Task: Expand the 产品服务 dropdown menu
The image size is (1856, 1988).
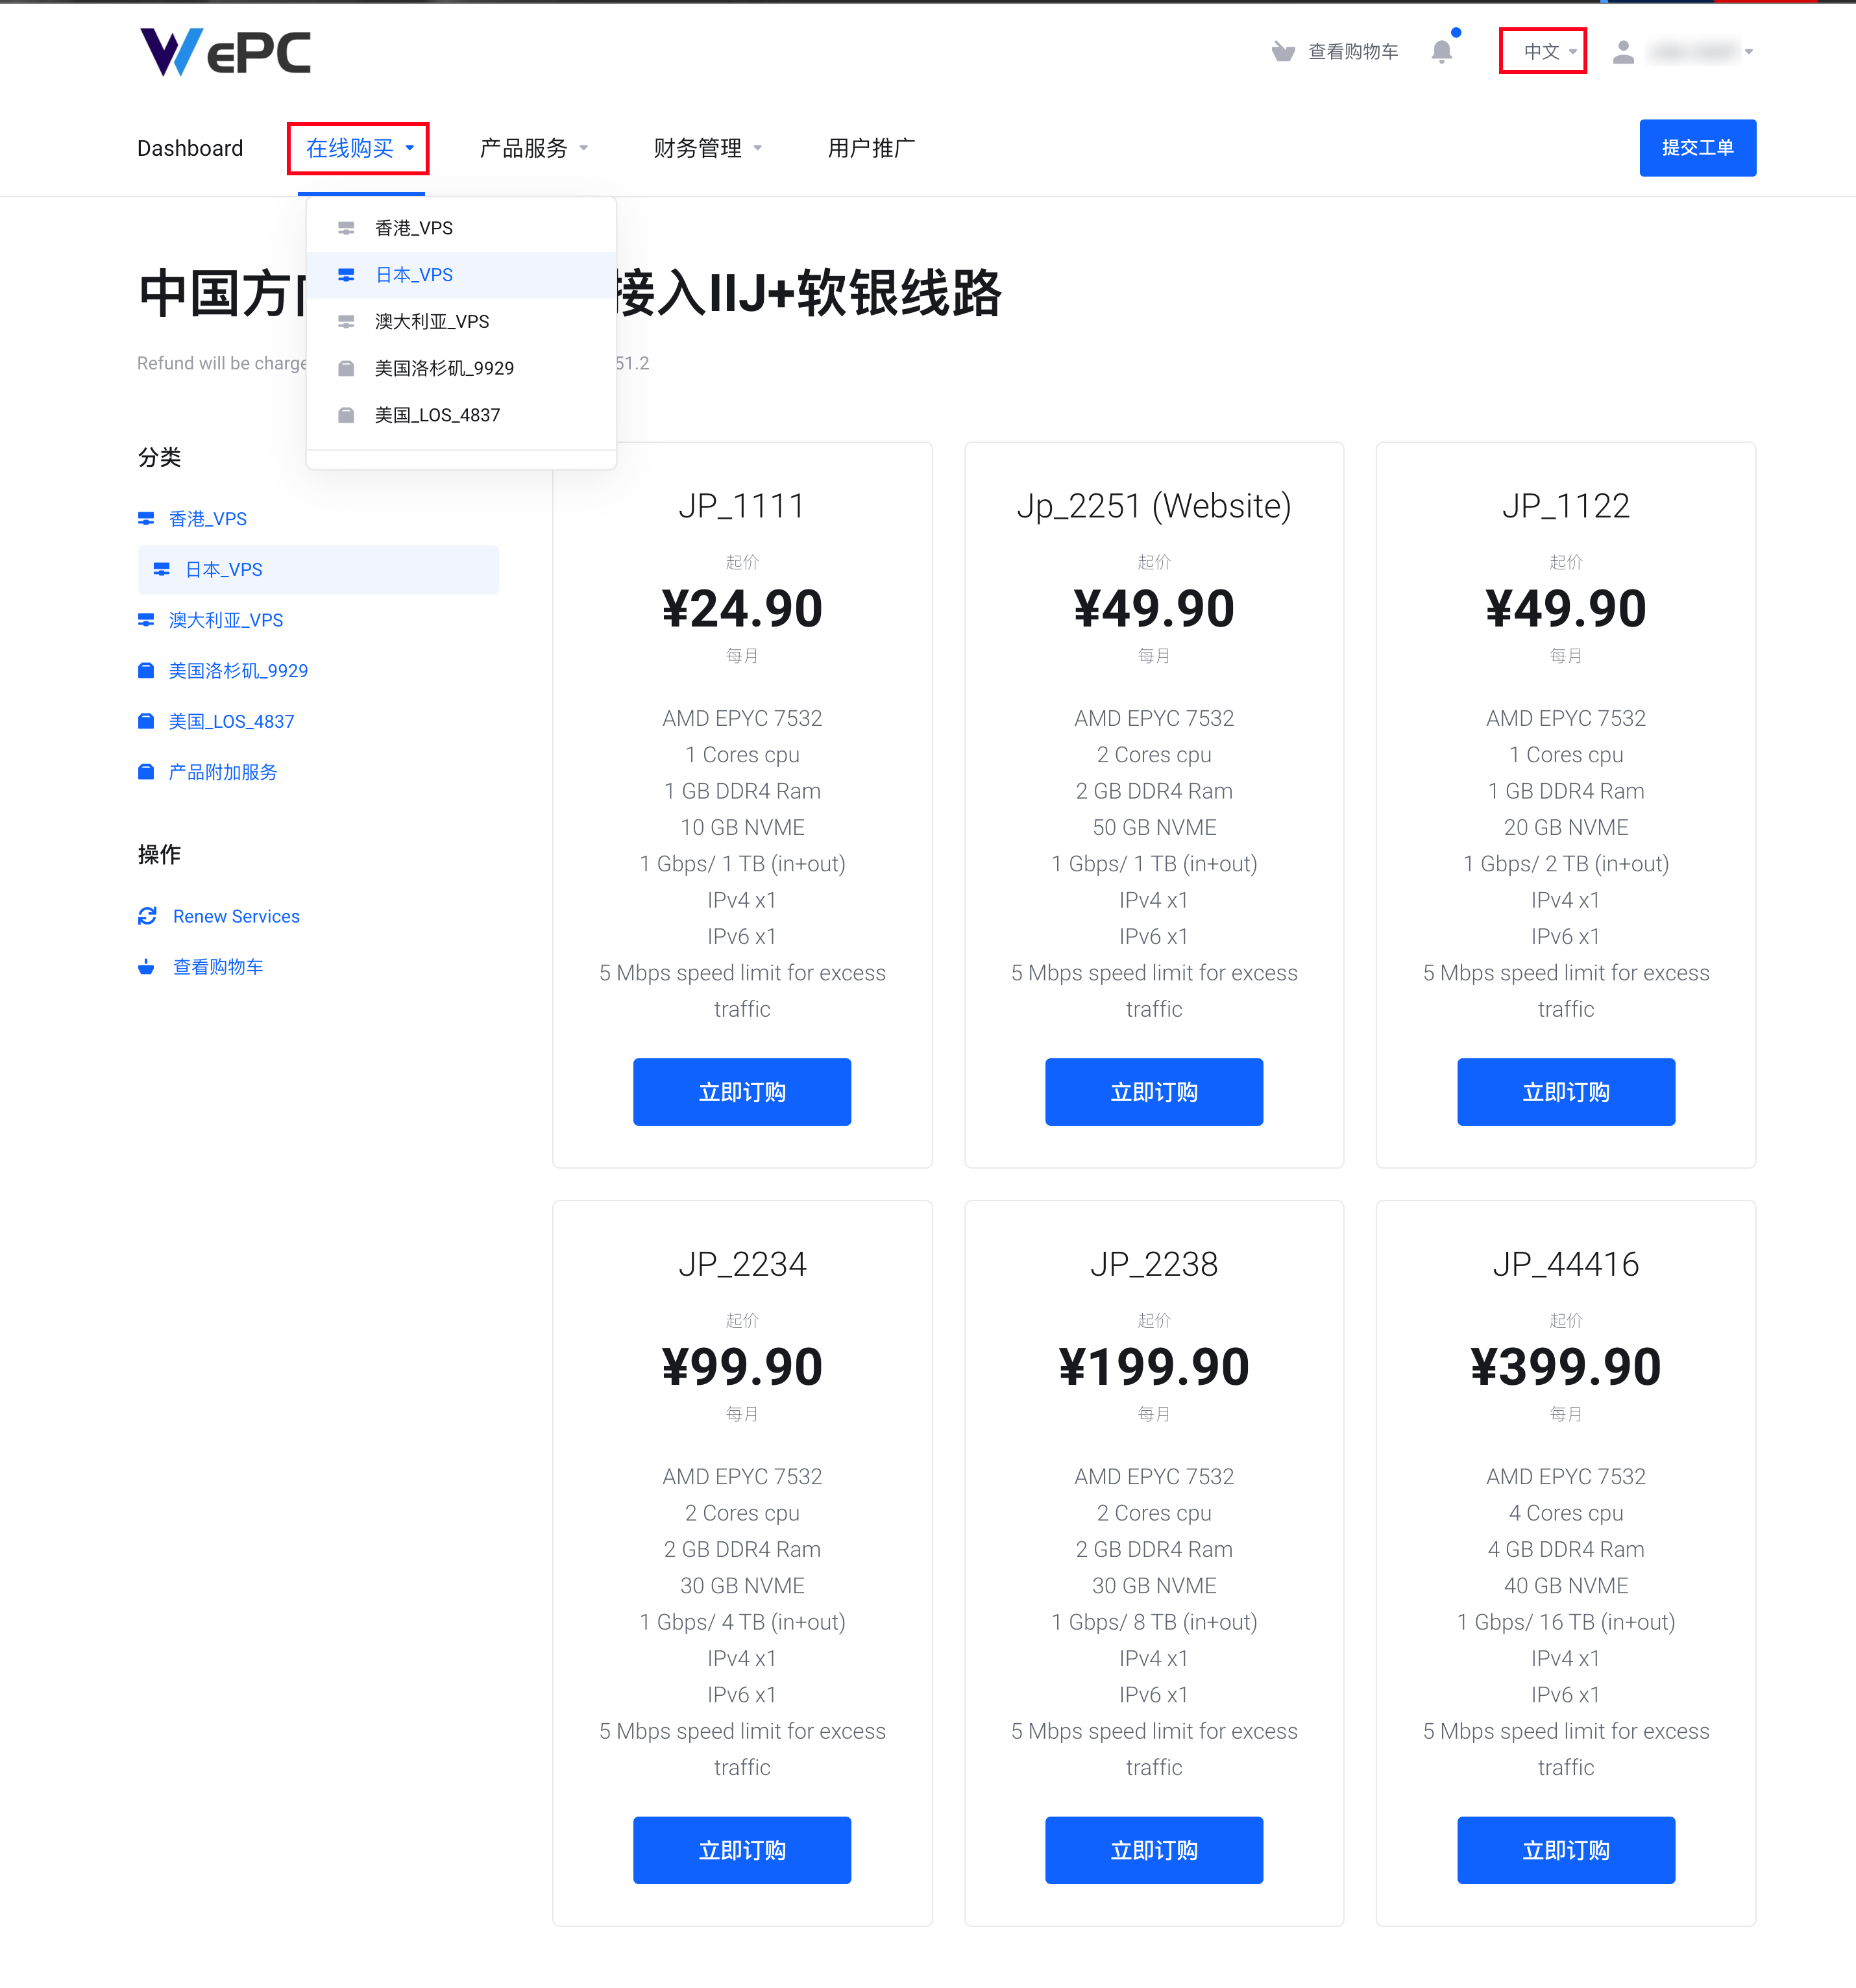Action: 533,148
